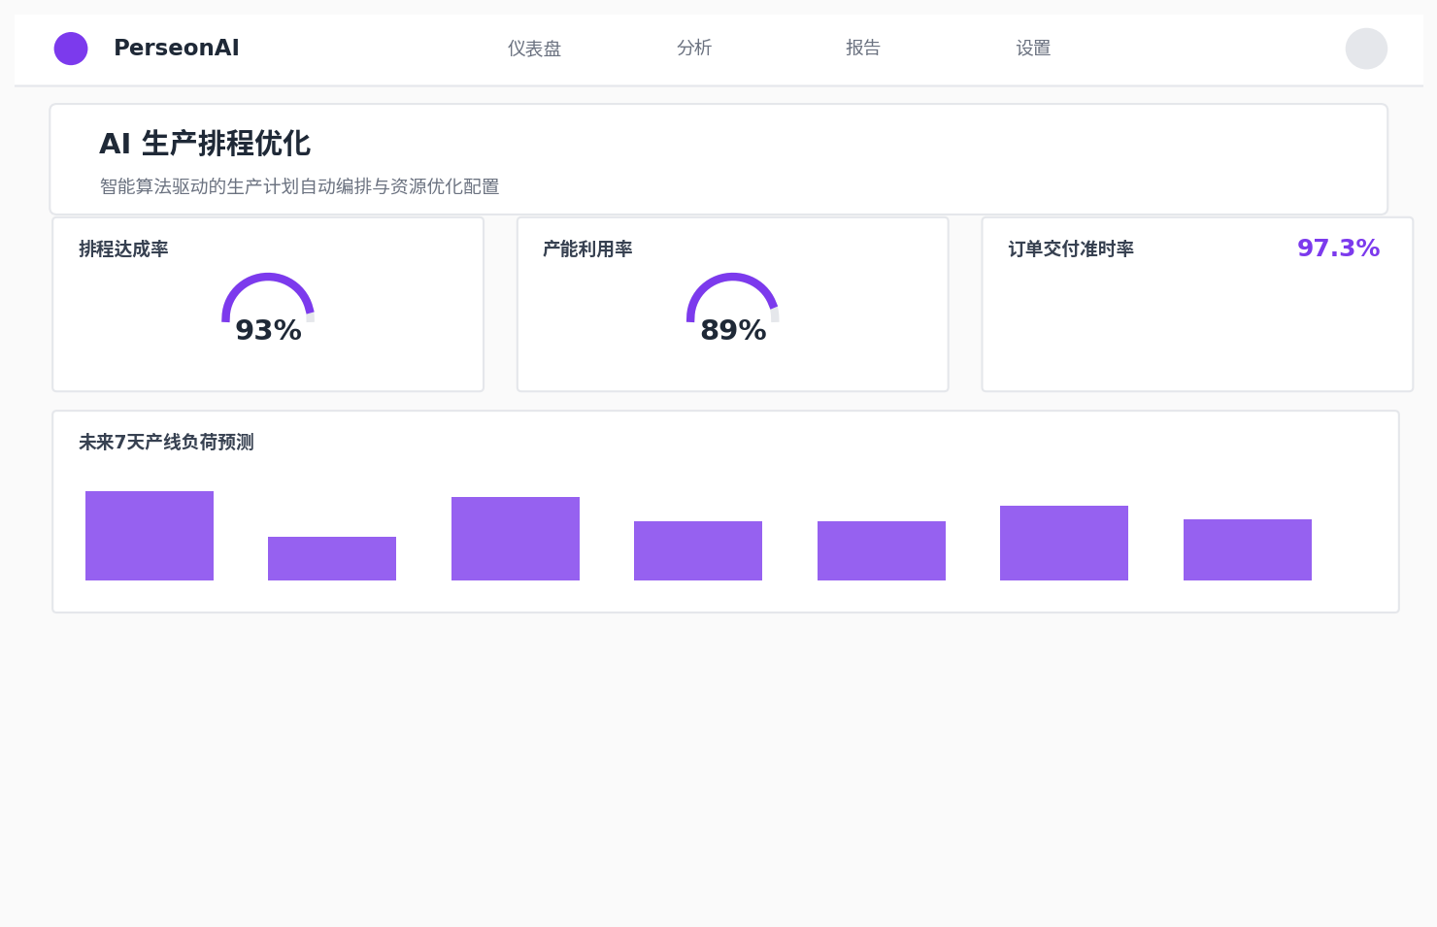The width and height of the screenshot is (1437, 927).
Task: Click the AI 生产排程优化 page heading
Action: pyautogui.click(x=205, y=144)
